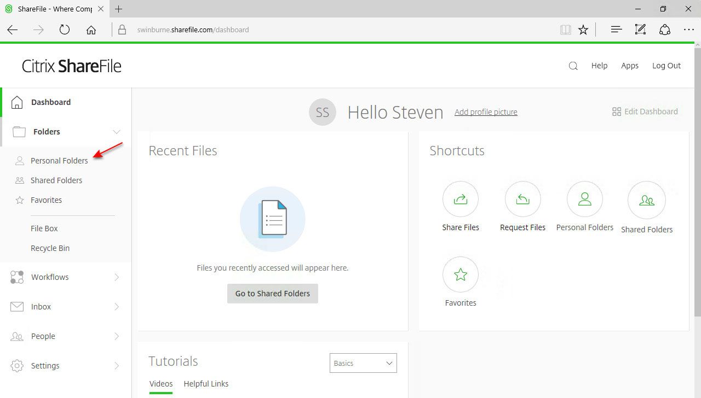Click Edit Dashboard button
The height and width of the screenshot is (398, 701).
pyautogui.click(x=645, y=112)
